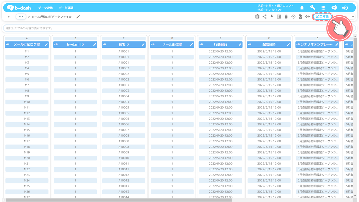Screen dimensions: 359x202
Task: Select 顧客ID cell A10010
Action: click(124, 158)
